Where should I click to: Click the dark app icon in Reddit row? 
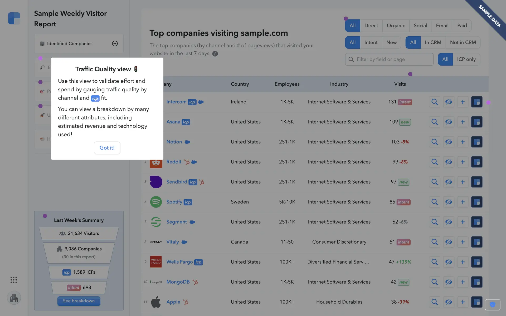476,162
